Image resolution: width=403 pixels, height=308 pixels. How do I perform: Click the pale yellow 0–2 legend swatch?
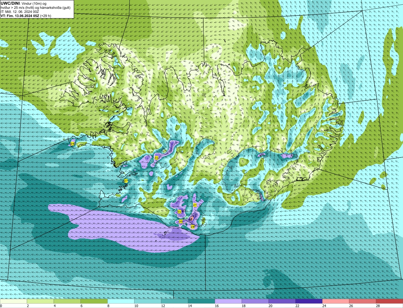pyautogui.click(x=14, y=301)
